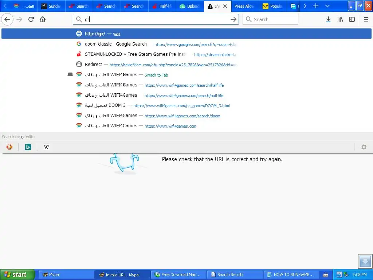Open HOW TO RUN GAME taskbar button
The height and width of the screenshot is (280, 373).
pos(291,275)
